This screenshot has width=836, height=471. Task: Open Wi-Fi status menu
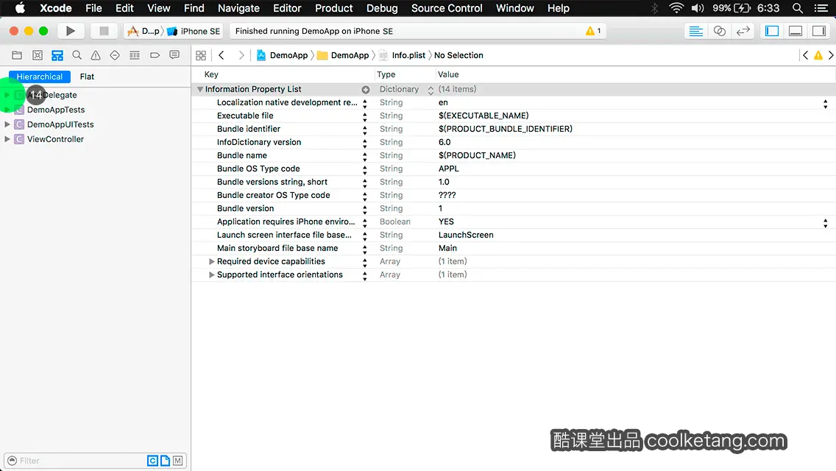(x=676, y=8)
